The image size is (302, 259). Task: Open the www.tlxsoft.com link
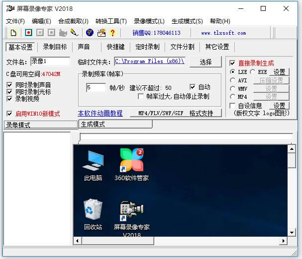(223, 33)
